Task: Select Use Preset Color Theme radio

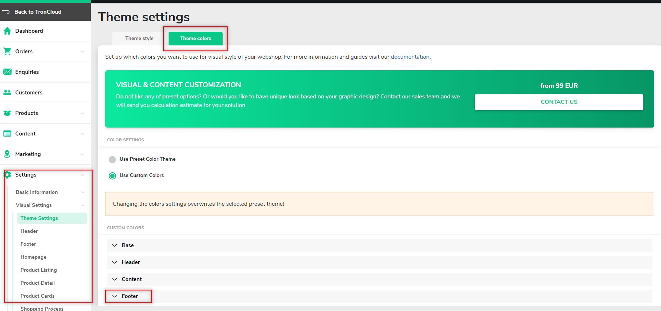Action: [x=112, y=159]
